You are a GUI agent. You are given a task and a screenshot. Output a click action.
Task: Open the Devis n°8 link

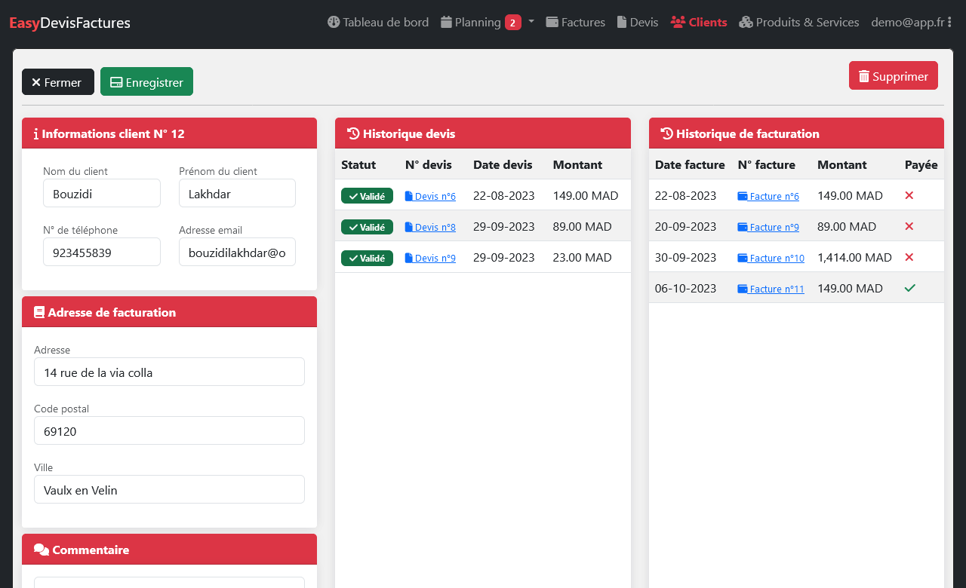(x=430, y=227)
